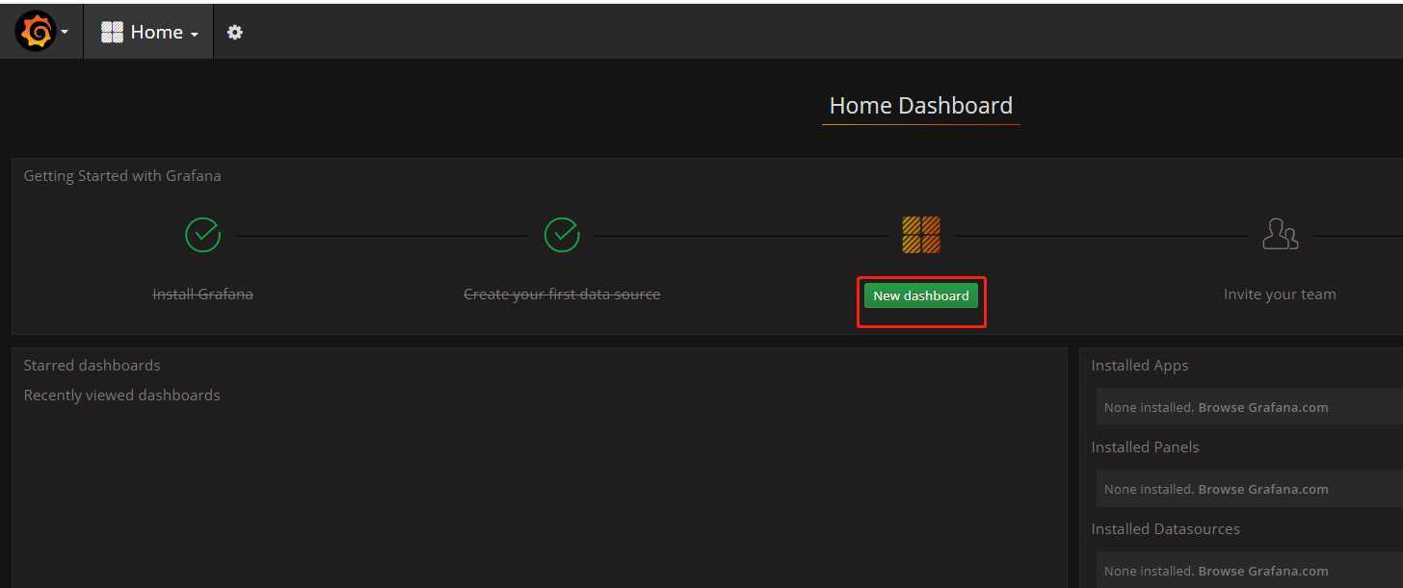Screen dimensions: 1403x588
Task: Click the Install Grafana green checkmark
Action: click(203, 235)
